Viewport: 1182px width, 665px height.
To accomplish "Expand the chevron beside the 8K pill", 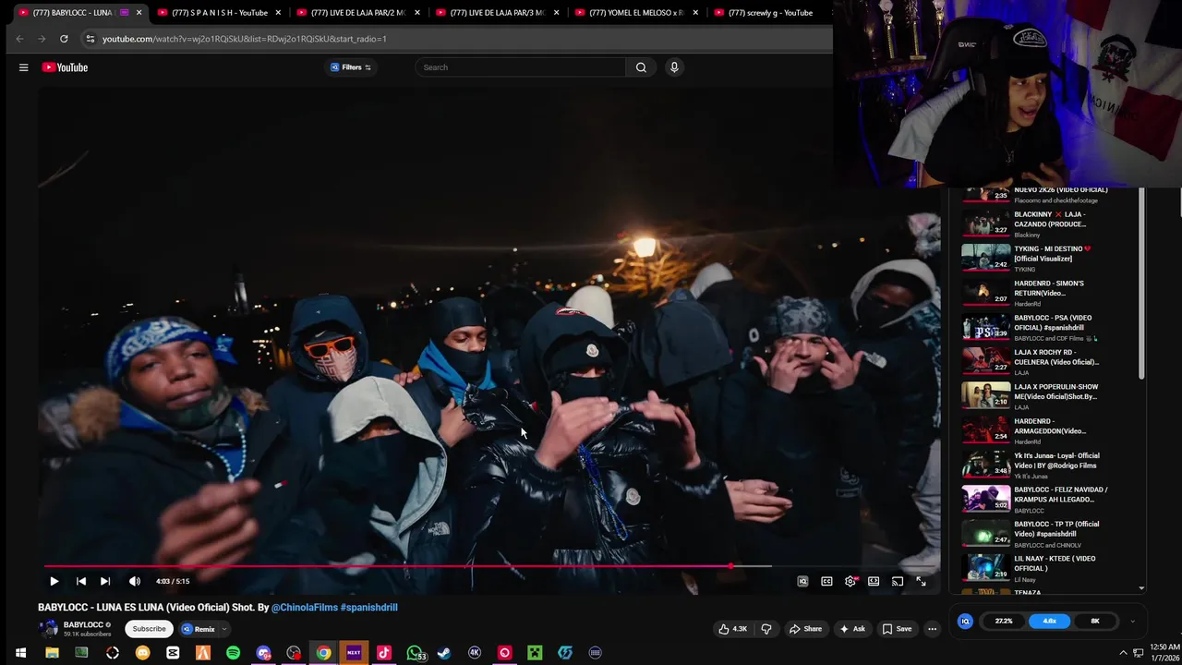I will (1132, 621).
